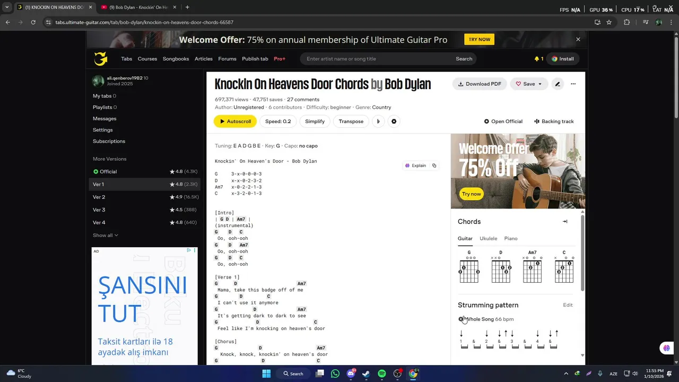This screenshot has height=382, width=679.
Task: Copy the tab with the copy icon
Action: 434,166
